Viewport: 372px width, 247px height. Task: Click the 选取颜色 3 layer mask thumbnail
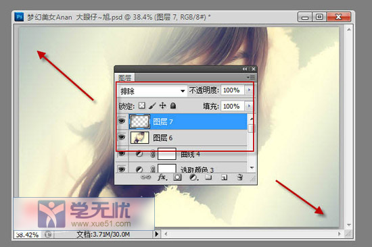(167, 169)
